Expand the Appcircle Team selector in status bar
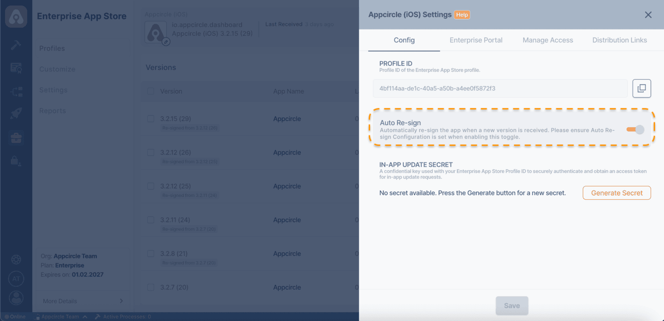Viewport: 664px width, 321px height. coord(61,317)
